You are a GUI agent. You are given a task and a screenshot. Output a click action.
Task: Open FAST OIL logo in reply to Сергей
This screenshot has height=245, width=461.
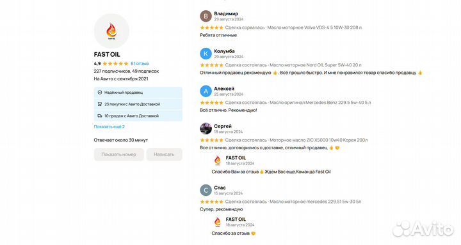218,160
